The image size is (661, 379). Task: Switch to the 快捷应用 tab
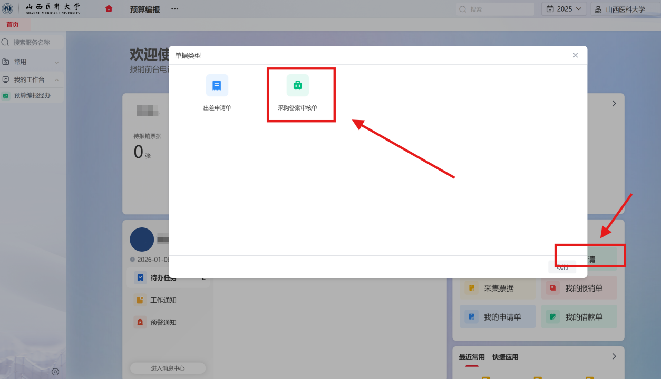[505, 357]
